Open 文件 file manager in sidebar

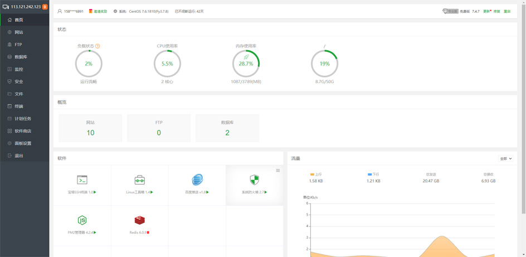25,94
